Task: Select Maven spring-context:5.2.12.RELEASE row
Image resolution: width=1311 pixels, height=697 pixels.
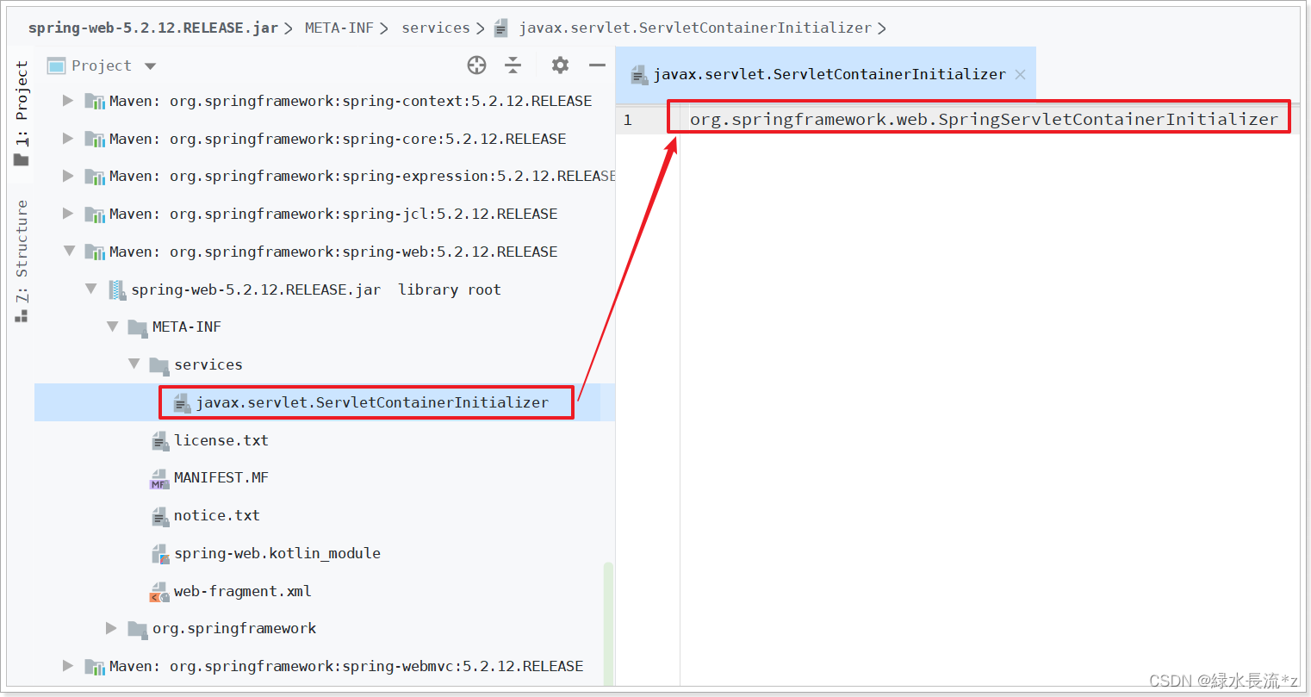Action: pyautogui.click(x=324, y=101)
